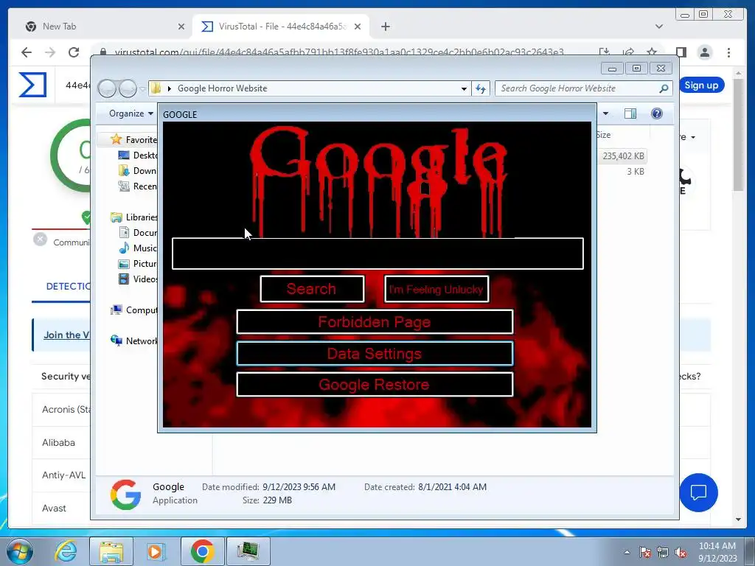The image size is (755, 566).
Task: Click muted volume tray icon
Action: (681, 552)
